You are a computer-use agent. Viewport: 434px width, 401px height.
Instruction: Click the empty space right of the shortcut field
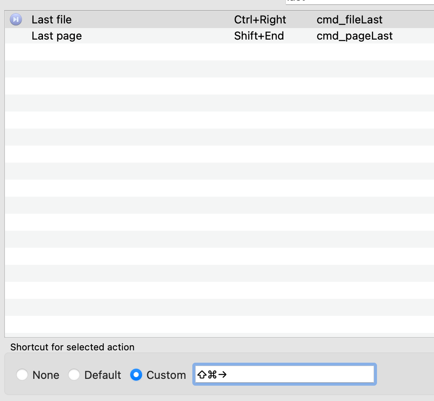click(x=404, y=375)
